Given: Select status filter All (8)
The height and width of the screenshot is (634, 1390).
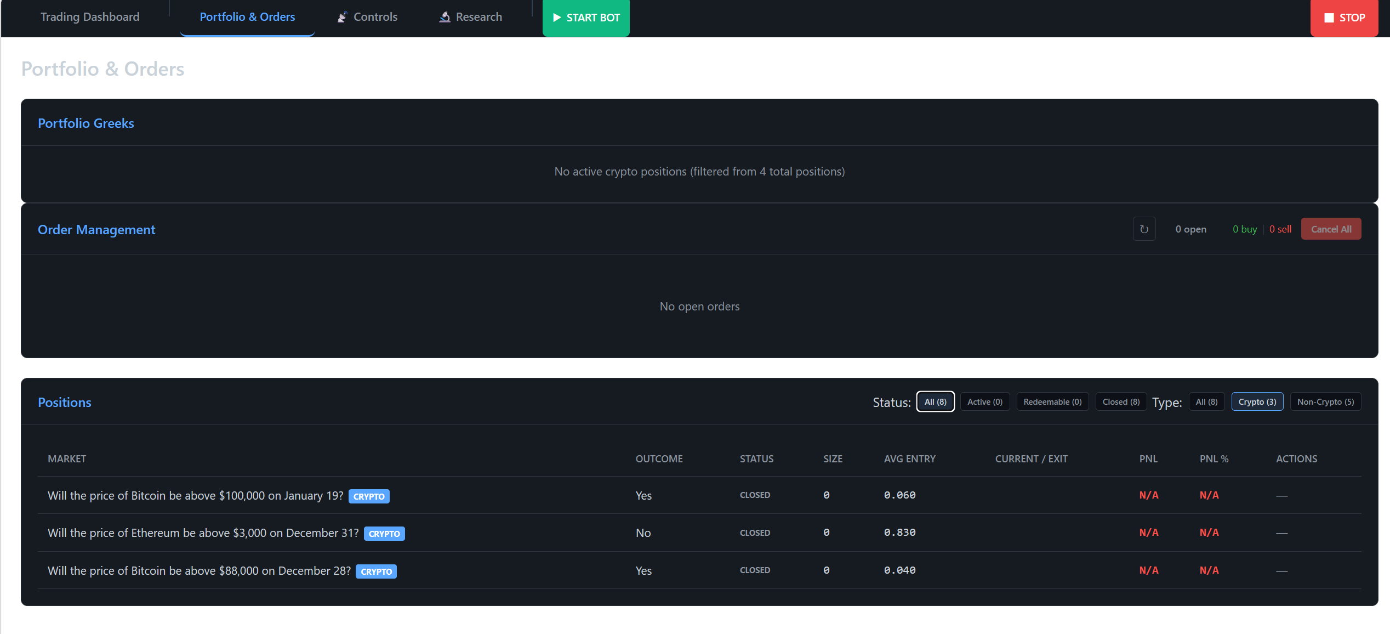Looking at the screenshot, I should [935, 402].
